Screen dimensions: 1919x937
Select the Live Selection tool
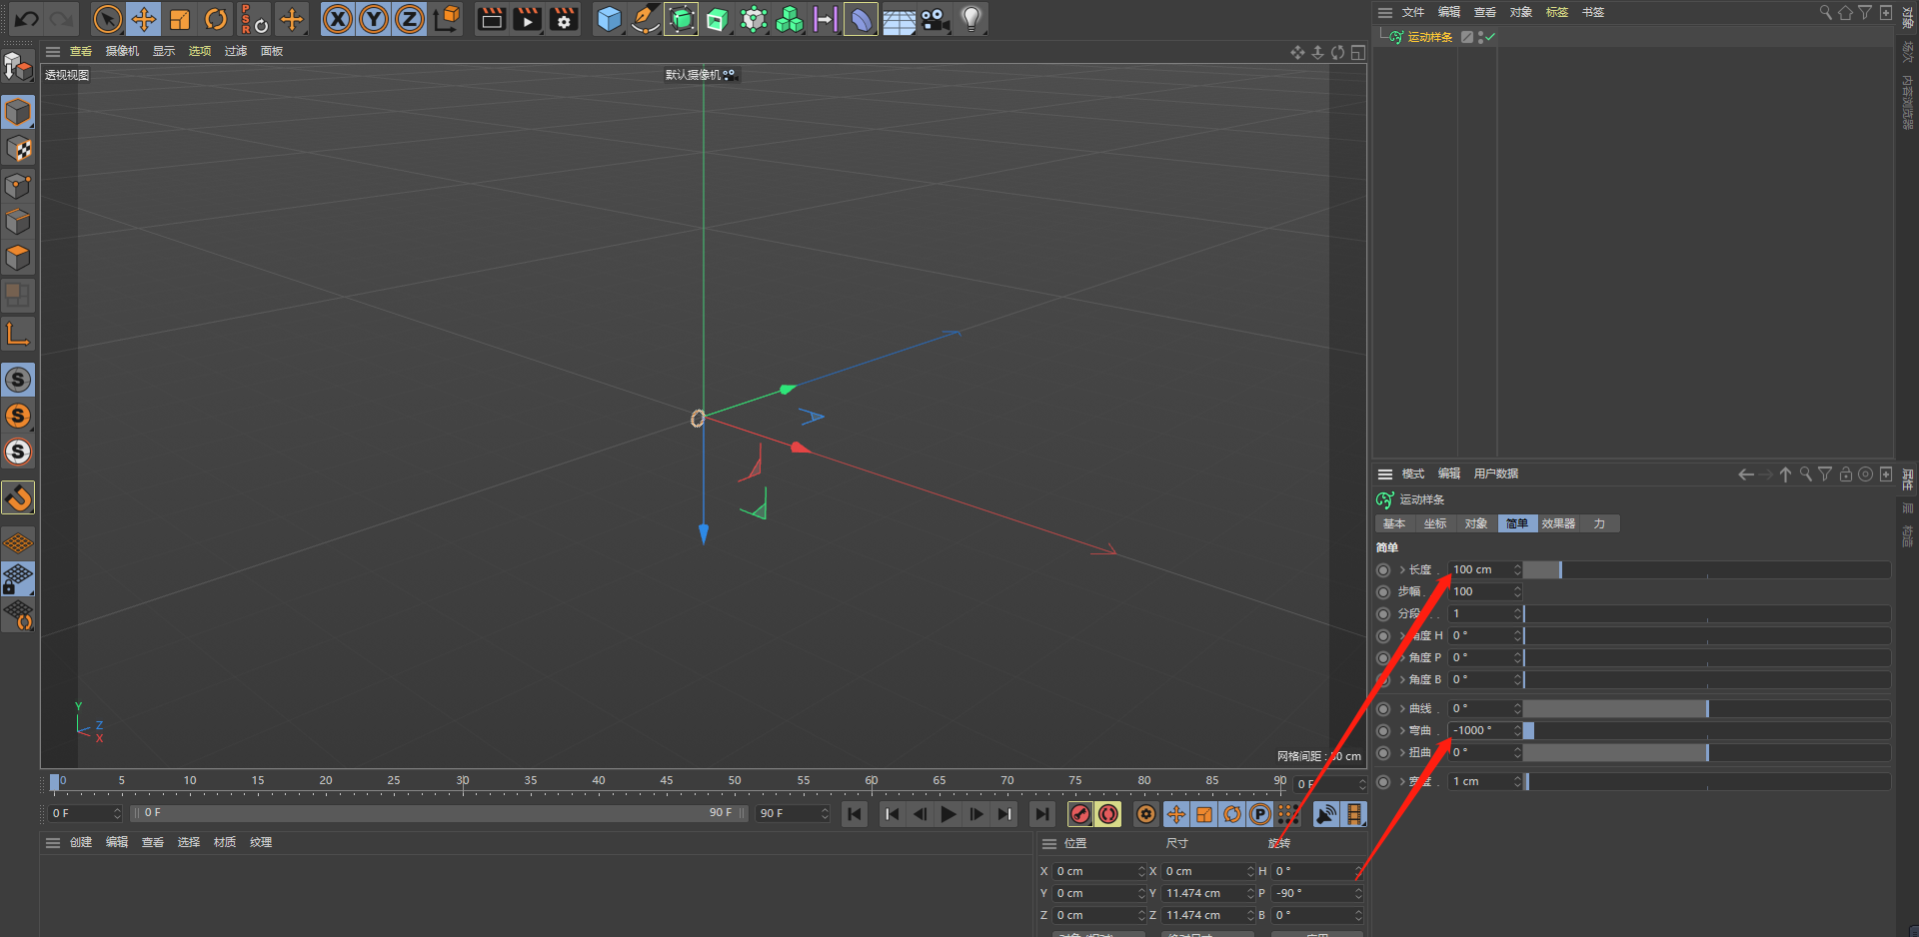tap(107, 19)
